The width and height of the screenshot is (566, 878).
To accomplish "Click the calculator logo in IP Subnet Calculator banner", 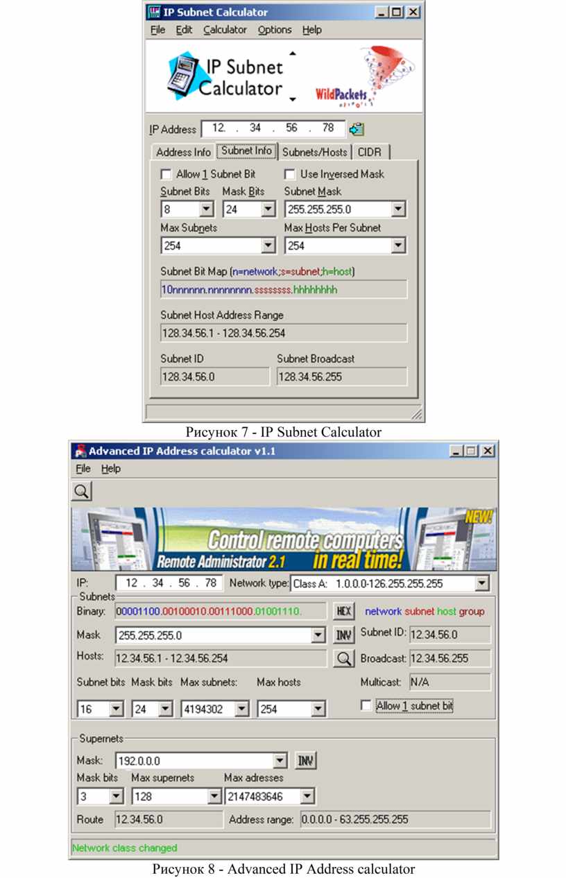I will [x=183, y=76].
